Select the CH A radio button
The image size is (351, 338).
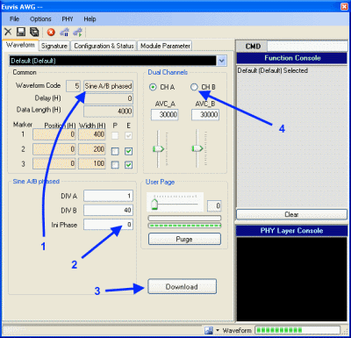153,87
